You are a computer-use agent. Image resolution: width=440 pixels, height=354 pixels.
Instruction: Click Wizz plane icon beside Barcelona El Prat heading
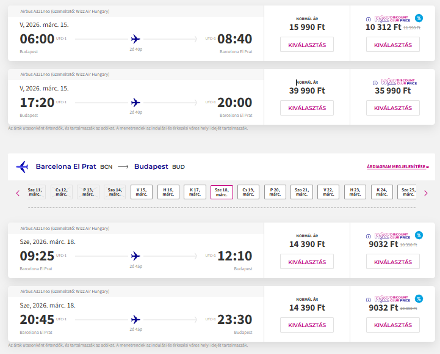pos(23,166)
